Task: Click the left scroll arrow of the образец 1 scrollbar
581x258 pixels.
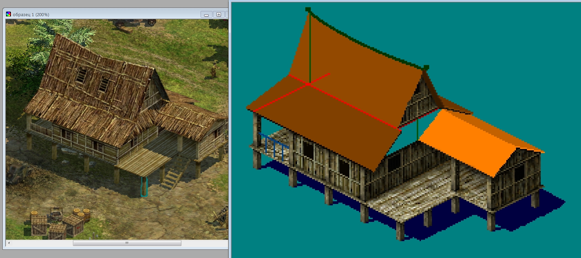Action: 9,243
